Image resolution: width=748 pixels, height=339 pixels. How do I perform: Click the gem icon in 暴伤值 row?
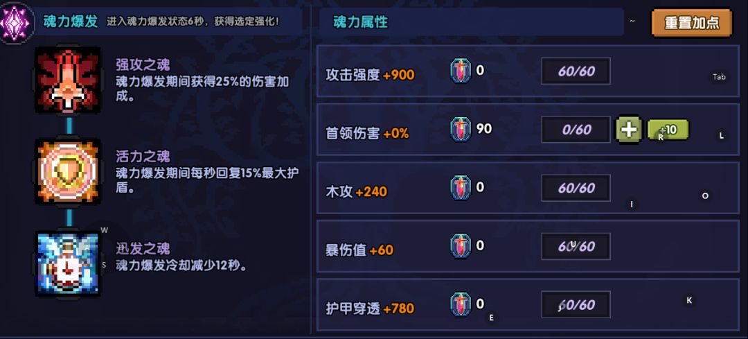[461, 246]
